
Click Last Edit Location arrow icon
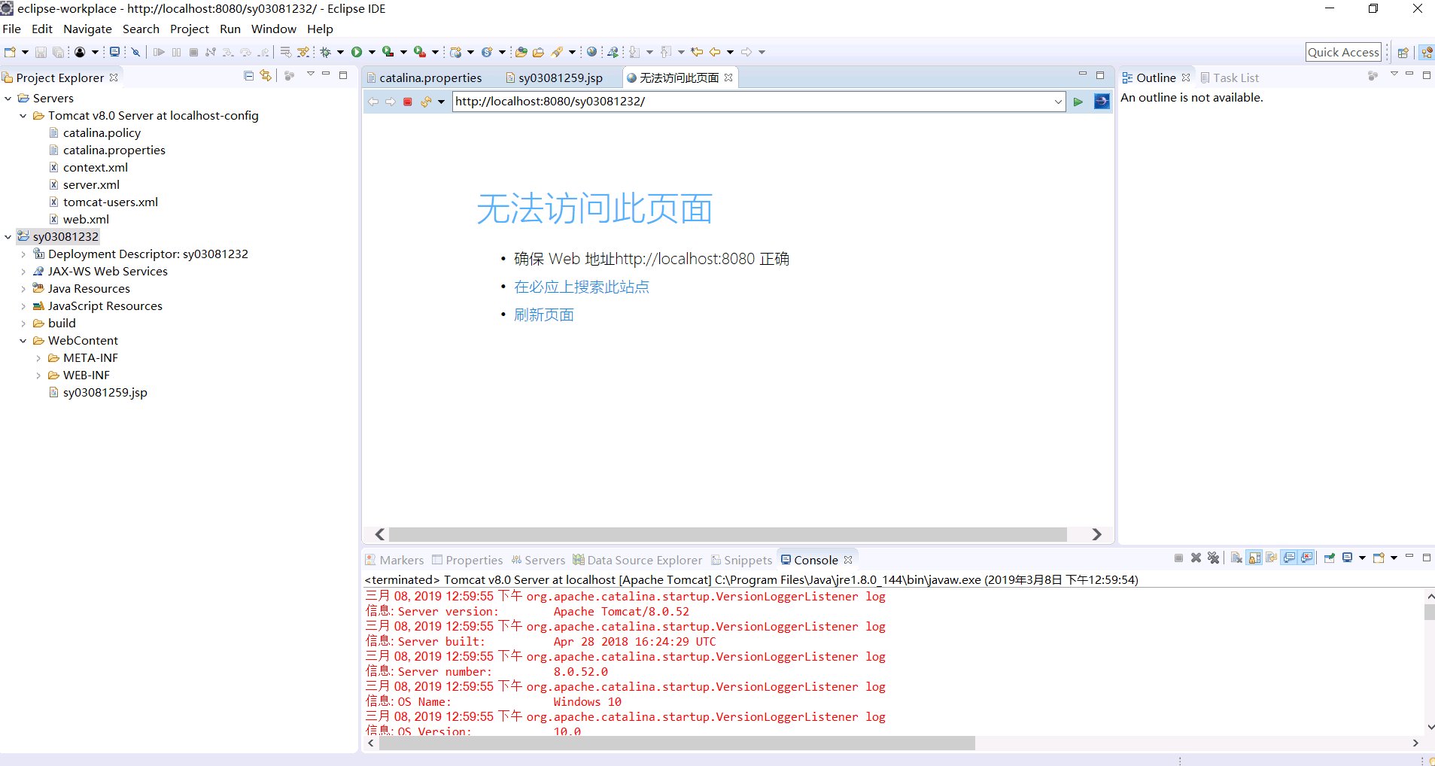tap(697, 52)
